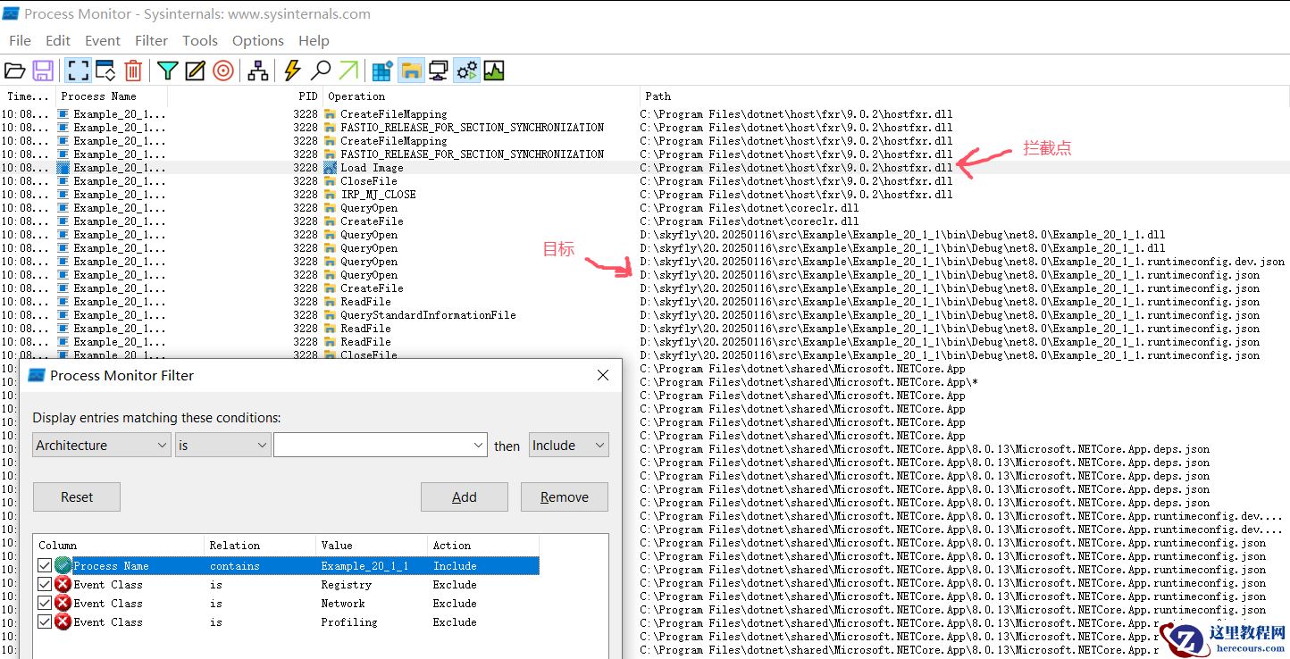Select the 'contains' relation cell
The height and width of the screenshot is (659, 1290).
(x=234, y=565)
